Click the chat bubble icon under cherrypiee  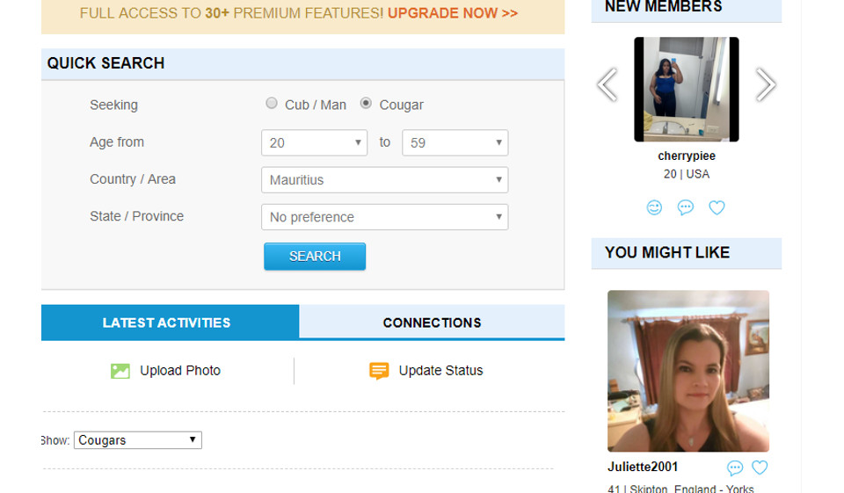(686, 207)
